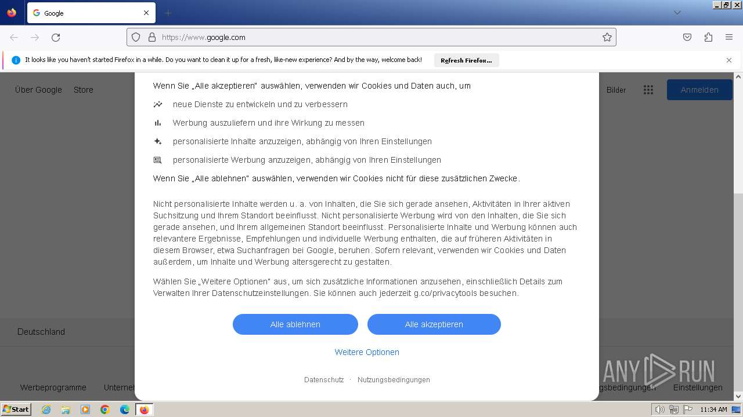This screenshot has width=743, height=417.
Task: Open the list all tabs dropdown
Action: pos(677,13)
